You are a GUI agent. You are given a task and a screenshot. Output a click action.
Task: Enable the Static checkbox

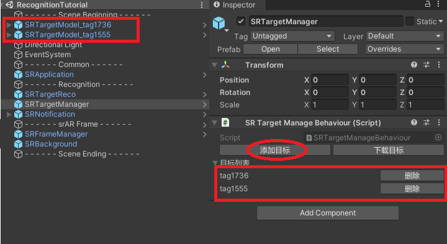410,21
